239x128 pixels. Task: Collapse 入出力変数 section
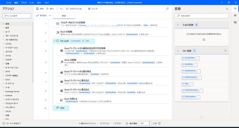tap(178, 25)
